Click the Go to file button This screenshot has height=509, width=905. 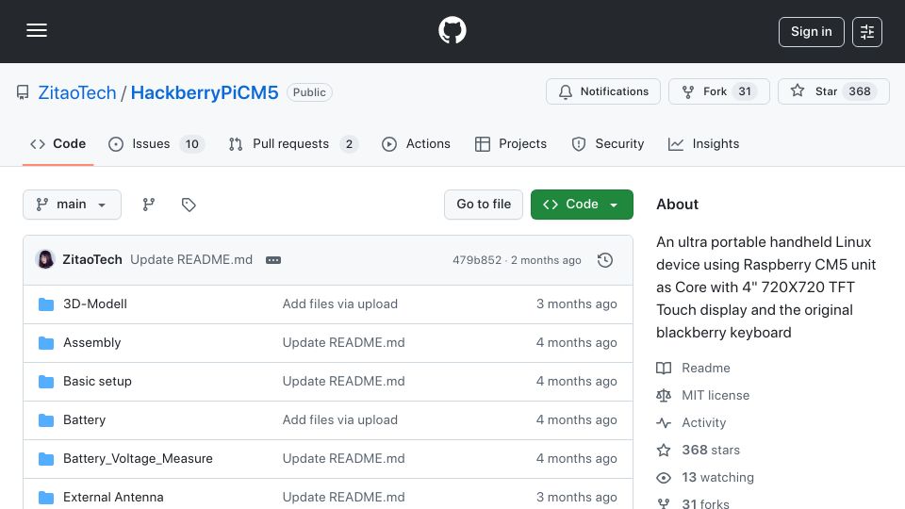[x=483, y=205]
